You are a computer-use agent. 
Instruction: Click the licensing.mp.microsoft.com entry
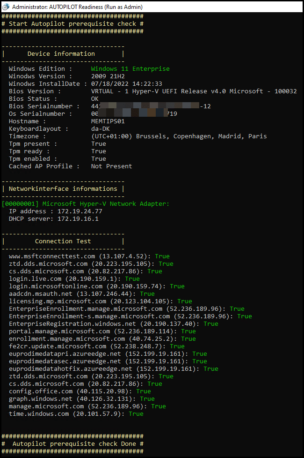(x=100, y=301)
